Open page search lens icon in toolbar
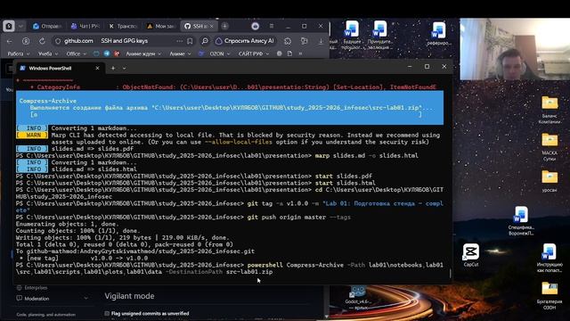 coord(205,41)
